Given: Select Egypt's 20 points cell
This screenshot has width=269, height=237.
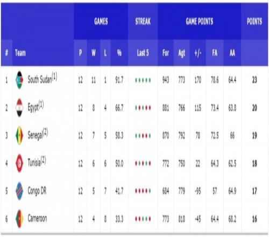Looking at the screenshot, I should click(254, 108).
